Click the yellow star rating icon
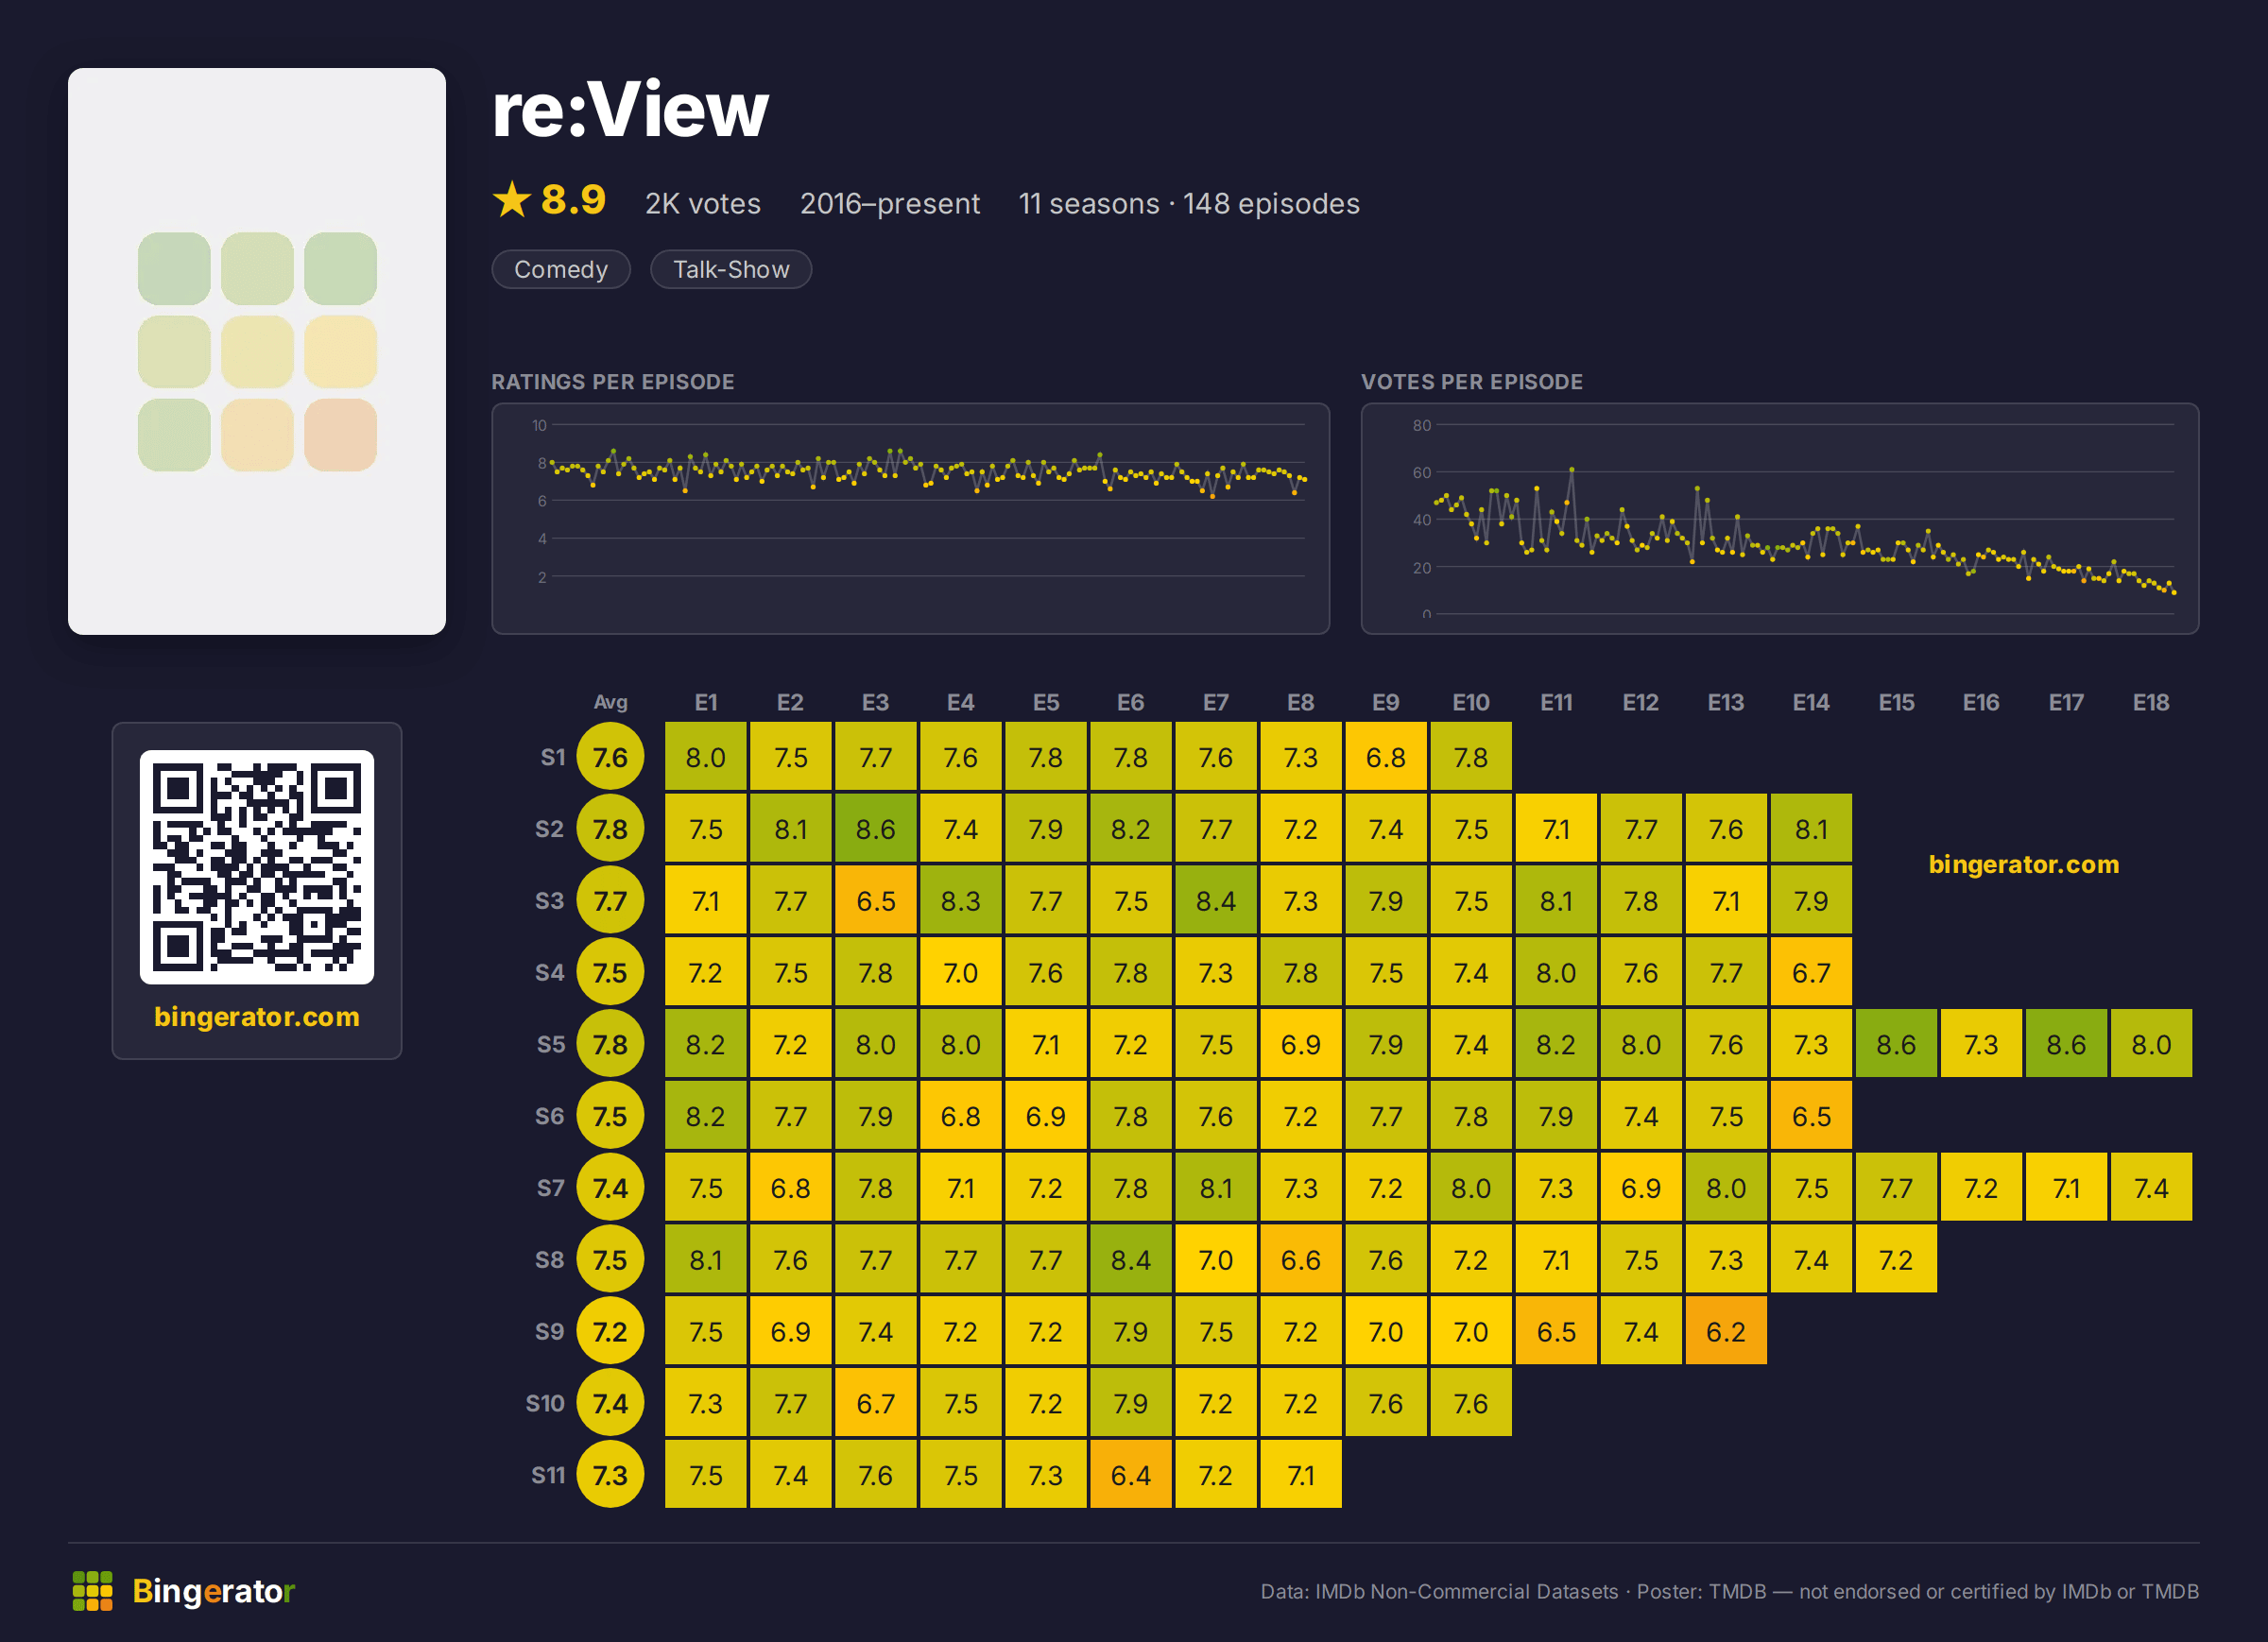 pyautogui.click(x=512, y=200)
